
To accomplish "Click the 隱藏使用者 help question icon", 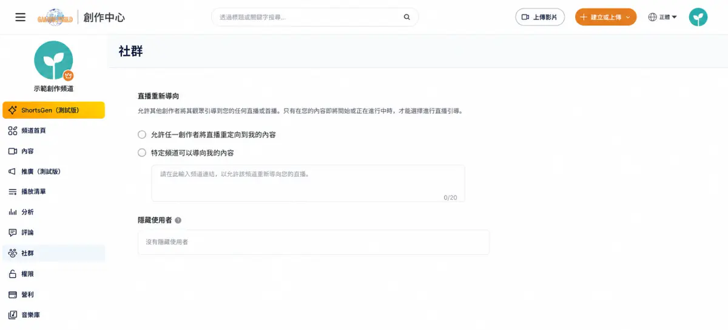I will click(x=178, y=220).
